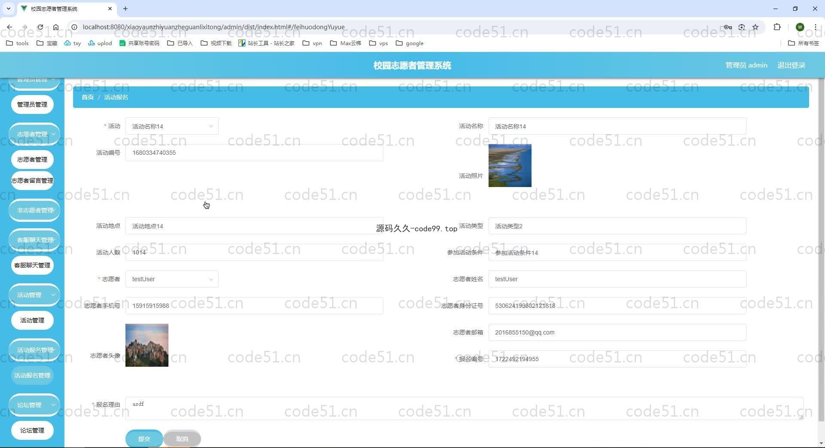Click the 志愿者身份证号 input field
Image resolution: width=825 pixels, height=448 pixels.
point(617,306)
